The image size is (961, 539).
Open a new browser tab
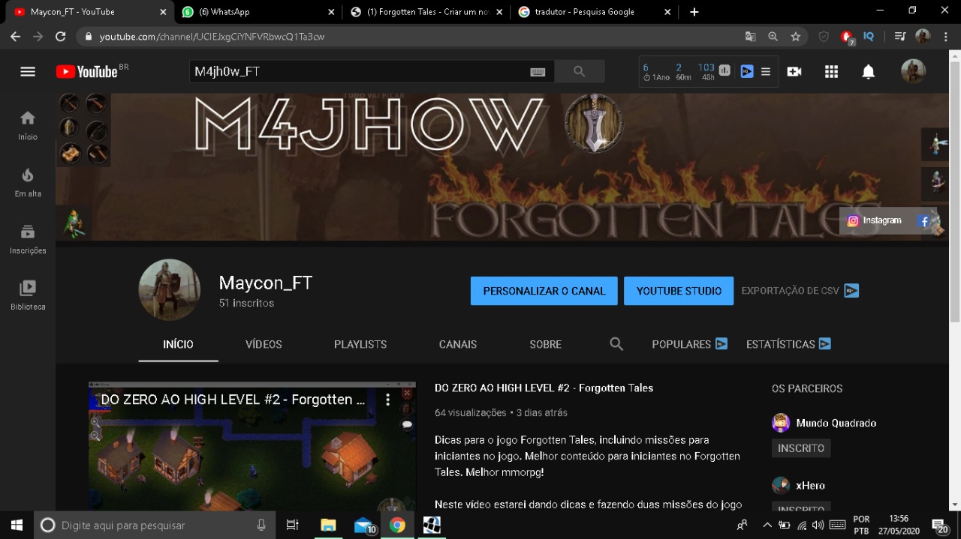click(x=694, y=12)
